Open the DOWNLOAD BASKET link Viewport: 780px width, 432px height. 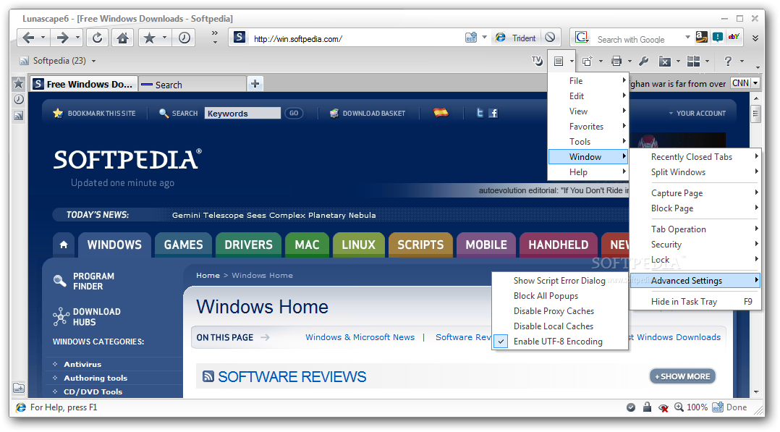[367, 114]
